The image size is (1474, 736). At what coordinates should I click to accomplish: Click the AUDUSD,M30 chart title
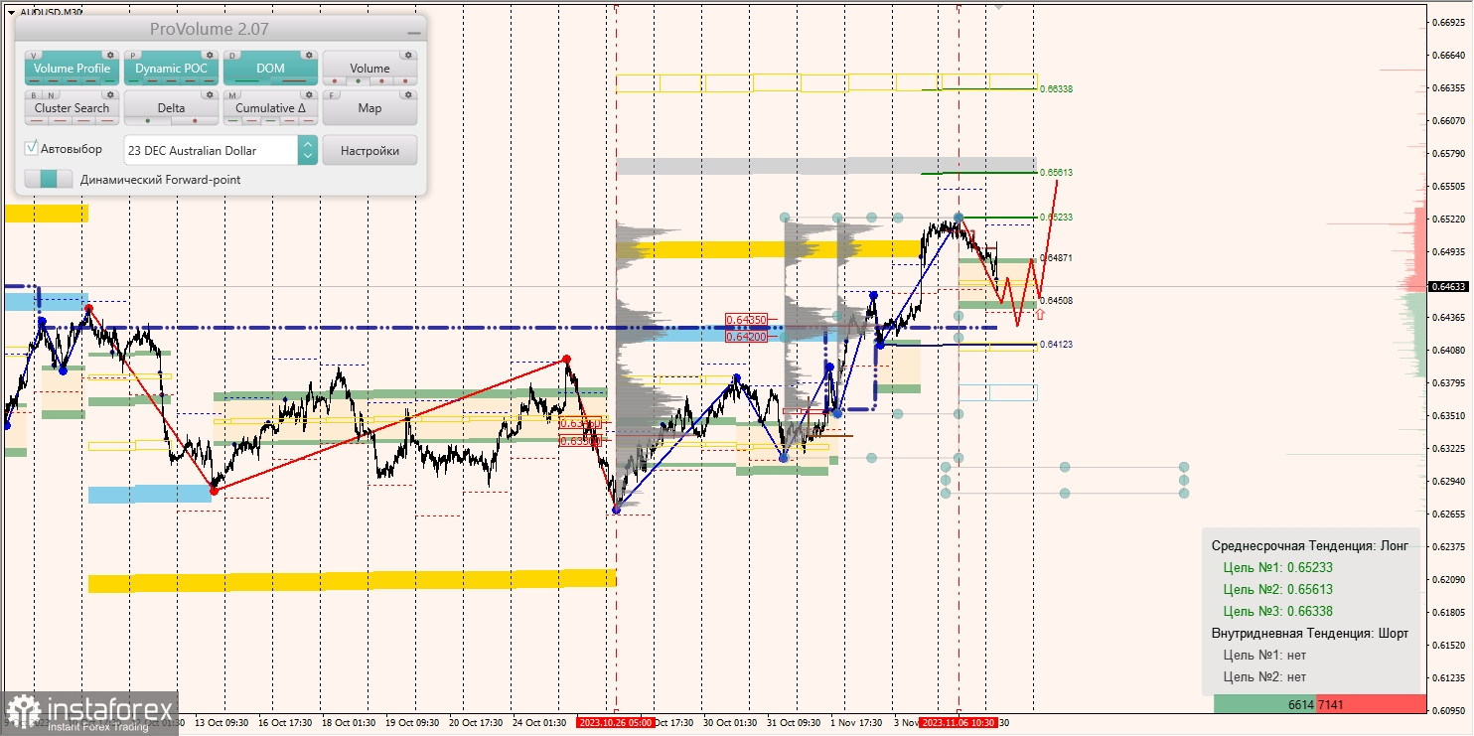52,12
